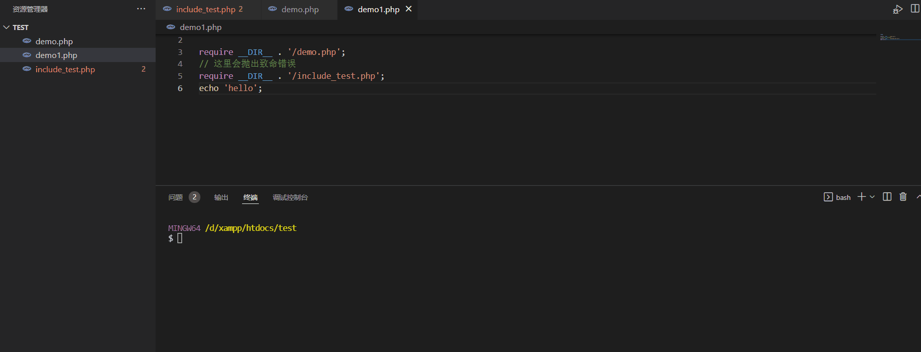Split the terminal pane
This screenshot has height=352, width=921.
pos(887,197)
